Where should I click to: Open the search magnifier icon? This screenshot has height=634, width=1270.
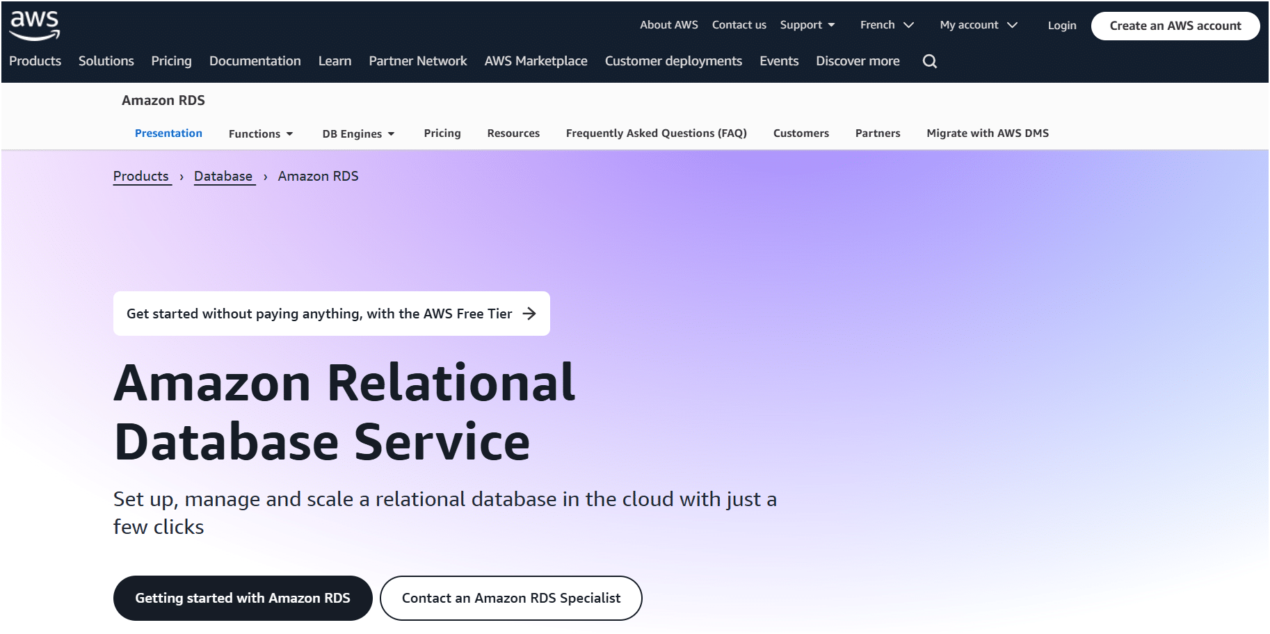pos(930,61)
